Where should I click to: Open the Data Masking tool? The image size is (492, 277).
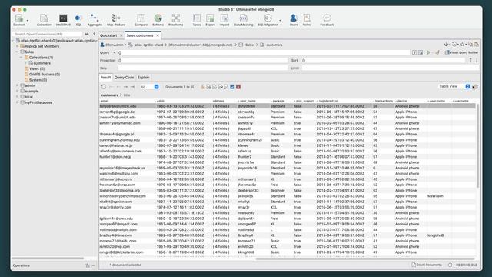click(244, 20)
